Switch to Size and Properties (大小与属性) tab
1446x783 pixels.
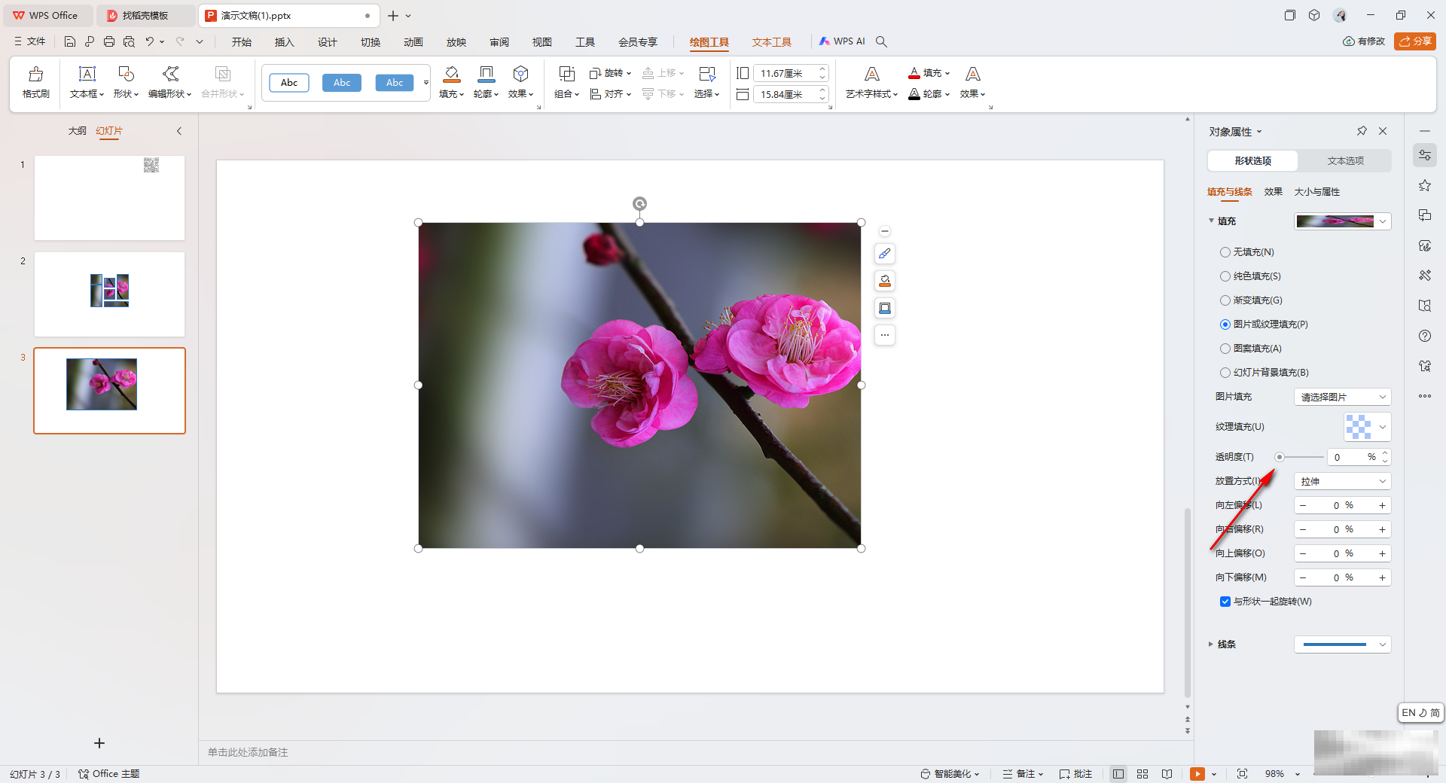tap(1317, 192)
